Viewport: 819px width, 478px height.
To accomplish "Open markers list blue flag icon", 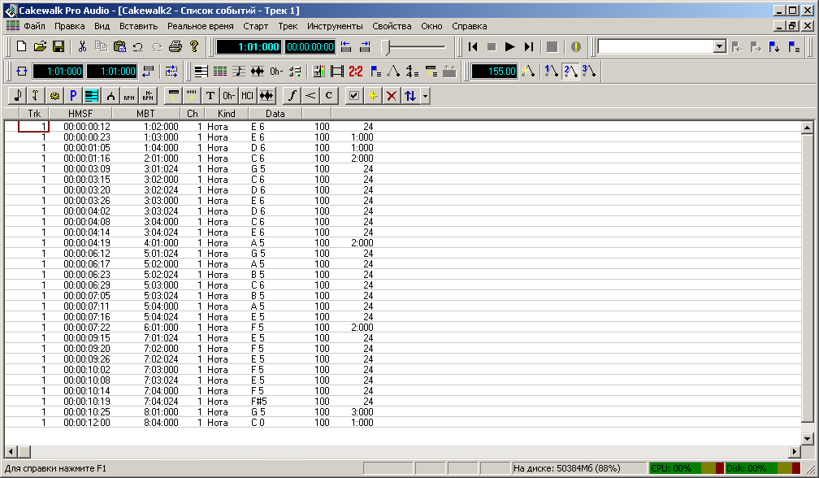I will point(793,46).
